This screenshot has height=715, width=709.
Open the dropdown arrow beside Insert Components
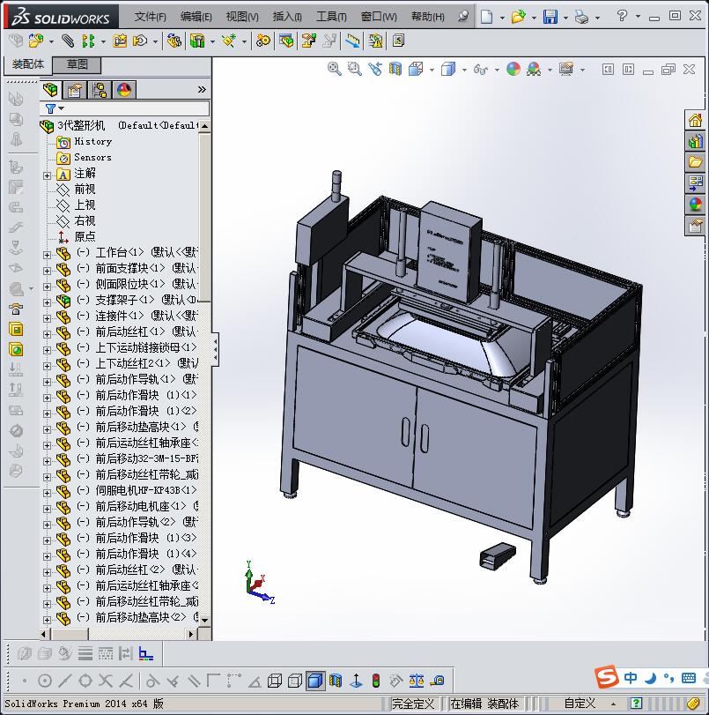(x=51, y=42)
